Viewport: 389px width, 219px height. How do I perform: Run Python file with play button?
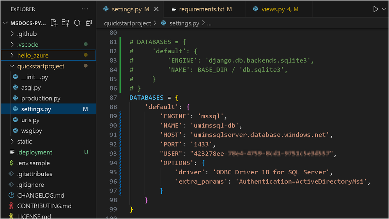[x=376, y=9]
